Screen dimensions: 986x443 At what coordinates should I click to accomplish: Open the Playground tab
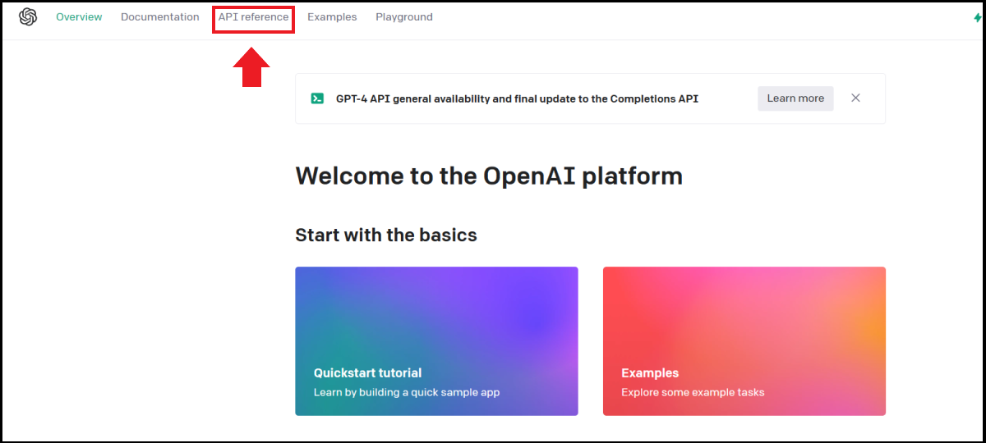click(x=404, y=17)
